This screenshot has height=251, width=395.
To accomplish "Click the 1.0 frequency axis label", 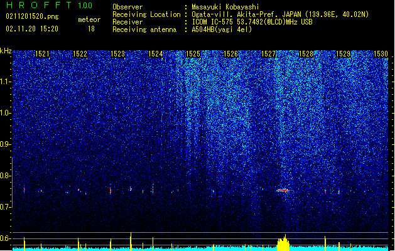I will coord(6,113).
